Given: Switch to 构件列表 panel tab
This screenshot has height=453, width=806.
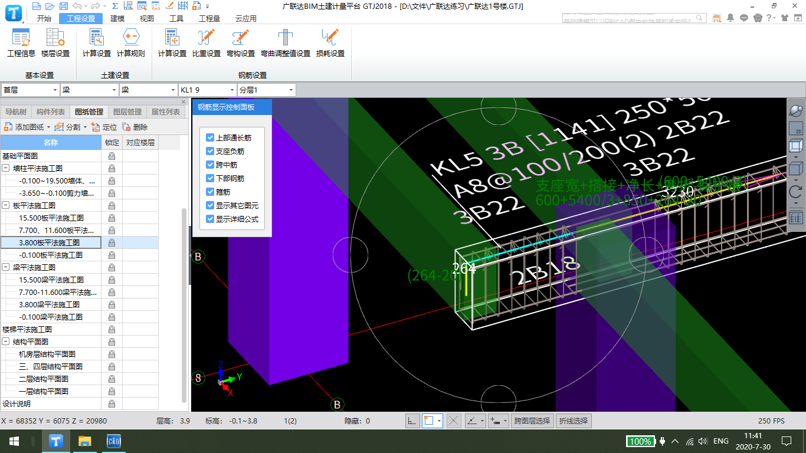Looking at the screenshot, I should [51, 112].
